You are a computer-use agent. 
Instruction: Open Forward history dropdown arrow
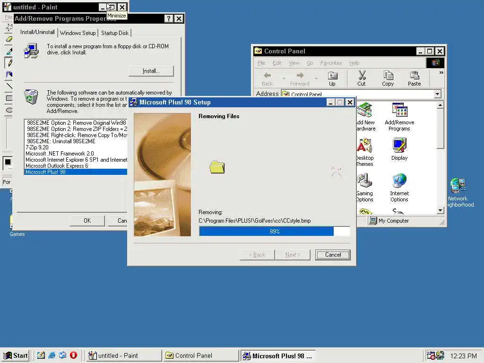(316, 78)
